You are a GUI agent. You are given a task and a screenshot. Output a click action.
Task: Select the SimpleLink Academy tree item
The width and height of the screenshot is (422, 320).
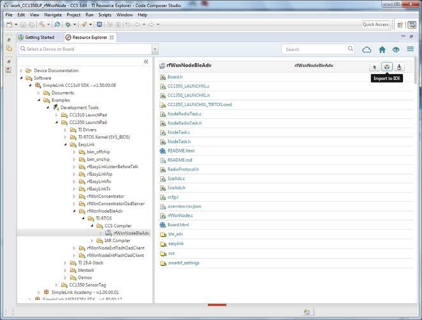coord(85,293)
